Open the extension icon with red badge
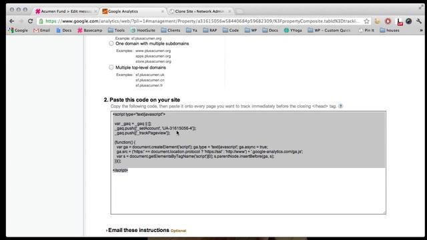This screenshot has width=427, height=240. click(399, 22)
